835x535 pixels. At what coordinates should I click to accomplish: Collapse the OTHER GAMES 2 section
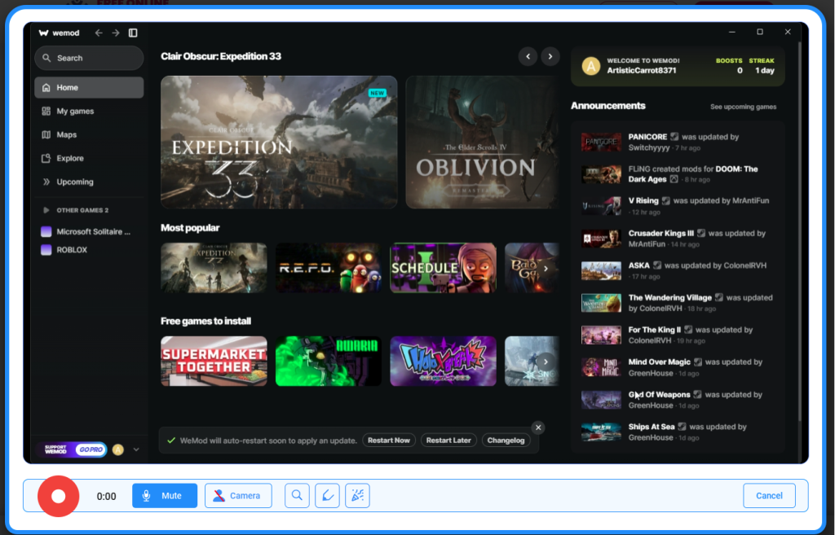(x=76, y=210)
